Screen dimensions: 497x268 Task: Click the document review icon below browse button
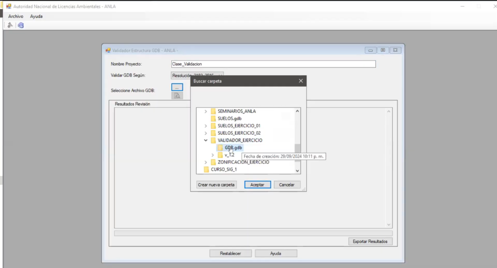177,95
